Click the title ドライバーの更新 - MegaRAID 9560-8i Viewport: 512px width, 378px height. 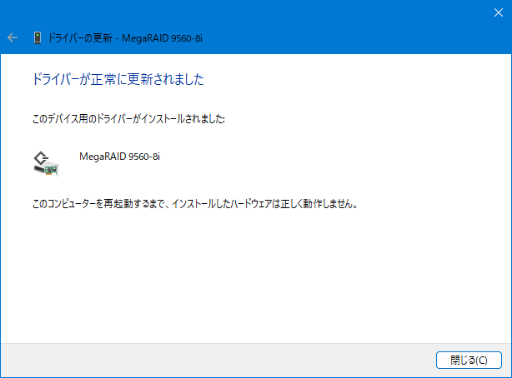pyautogui.click(x=125, y=38)
